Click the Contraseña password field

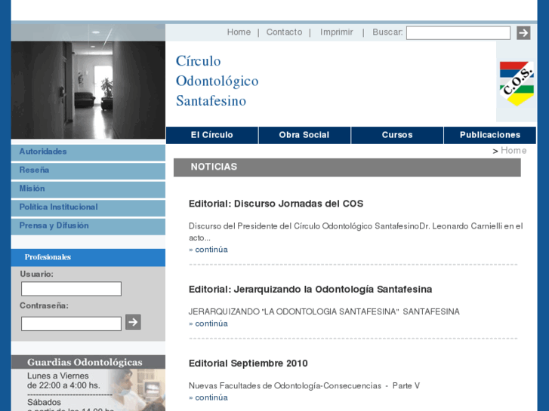[71, 324]
